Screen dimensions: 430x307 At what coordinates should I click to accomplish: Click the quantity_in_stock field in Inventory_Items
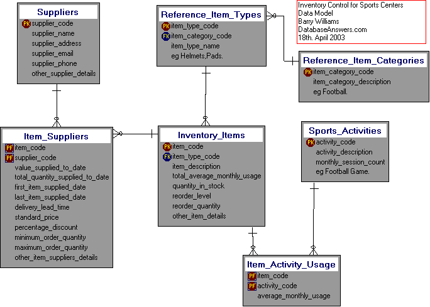pyautogui.click(x=199, y=186)
